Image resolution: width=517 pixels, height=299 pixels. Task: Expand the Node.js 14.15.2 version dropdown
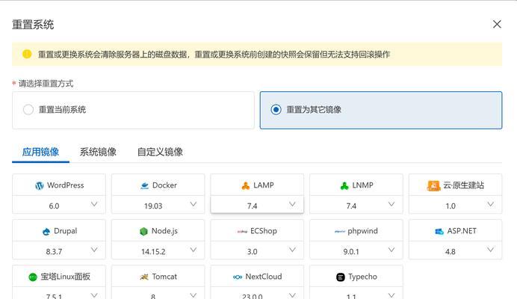click(158, 250)
